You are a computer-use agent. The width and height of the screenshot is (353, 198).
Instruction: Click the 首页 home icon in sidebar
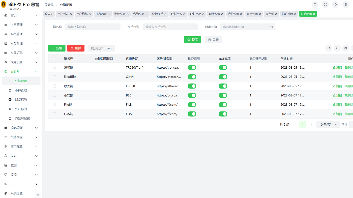point(6,15)
